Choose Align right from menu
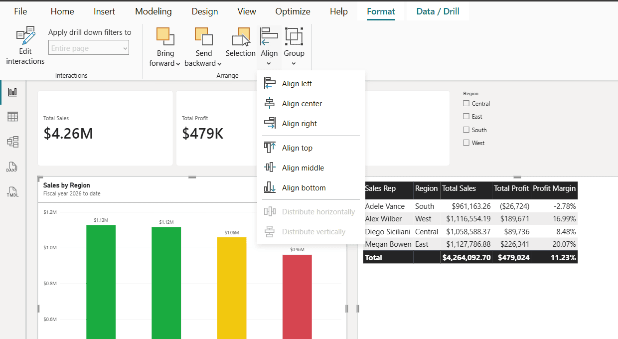Screen dimensions: 618x339 [310, 123]
